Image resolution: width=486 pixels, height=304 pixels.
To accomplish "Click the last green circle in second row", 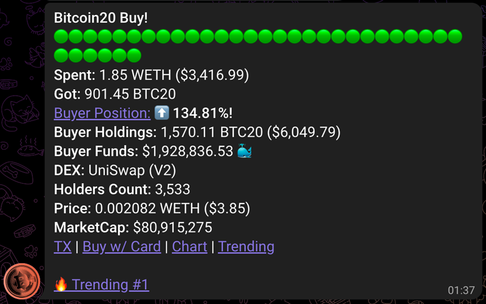I will pyautogui.click(x=134, y=56).
